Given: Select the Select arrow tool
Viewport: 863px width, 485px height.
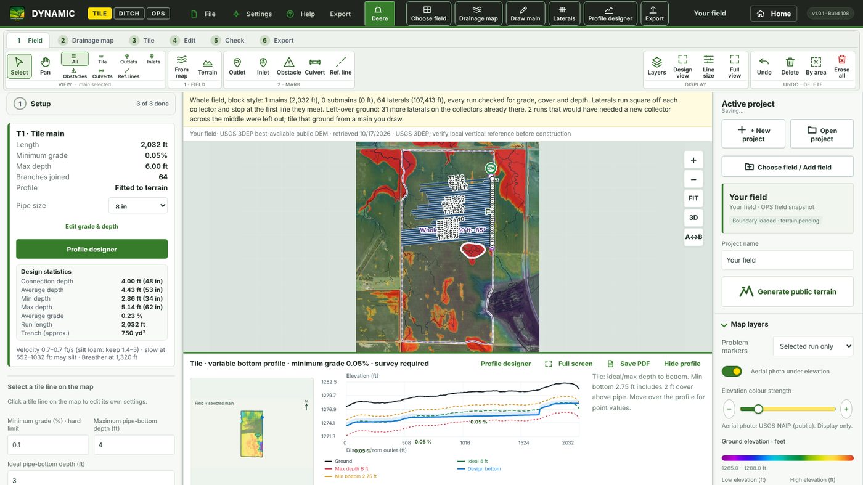Looking at the screenshot, I should (19, 65).
